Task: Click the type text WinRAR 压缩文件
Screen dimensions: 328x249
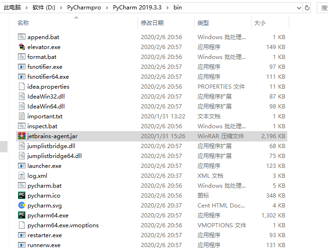Action: (221, 136)
